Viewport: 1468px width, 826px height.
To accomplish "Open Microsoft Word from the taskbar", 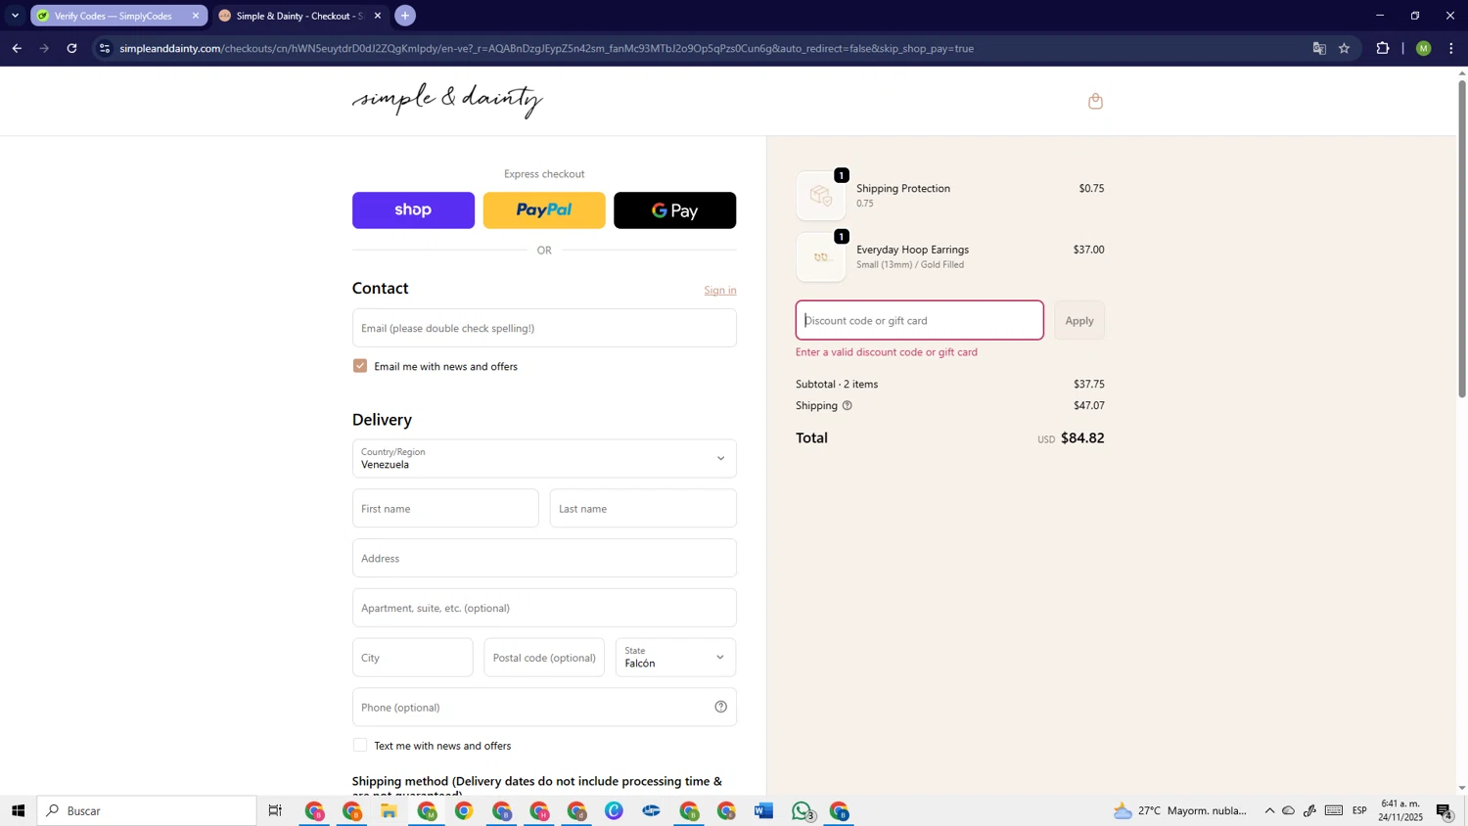I will click(x=764, y=810).
